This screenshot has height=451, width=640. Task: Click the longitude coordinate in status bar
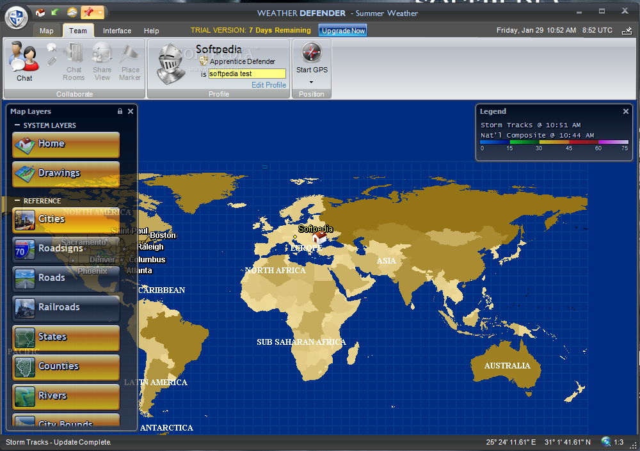pyautogui.click(x=511, y=442)
